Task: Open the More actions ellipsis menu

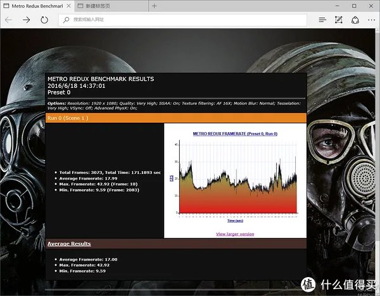Action: [x=371, y=20]
